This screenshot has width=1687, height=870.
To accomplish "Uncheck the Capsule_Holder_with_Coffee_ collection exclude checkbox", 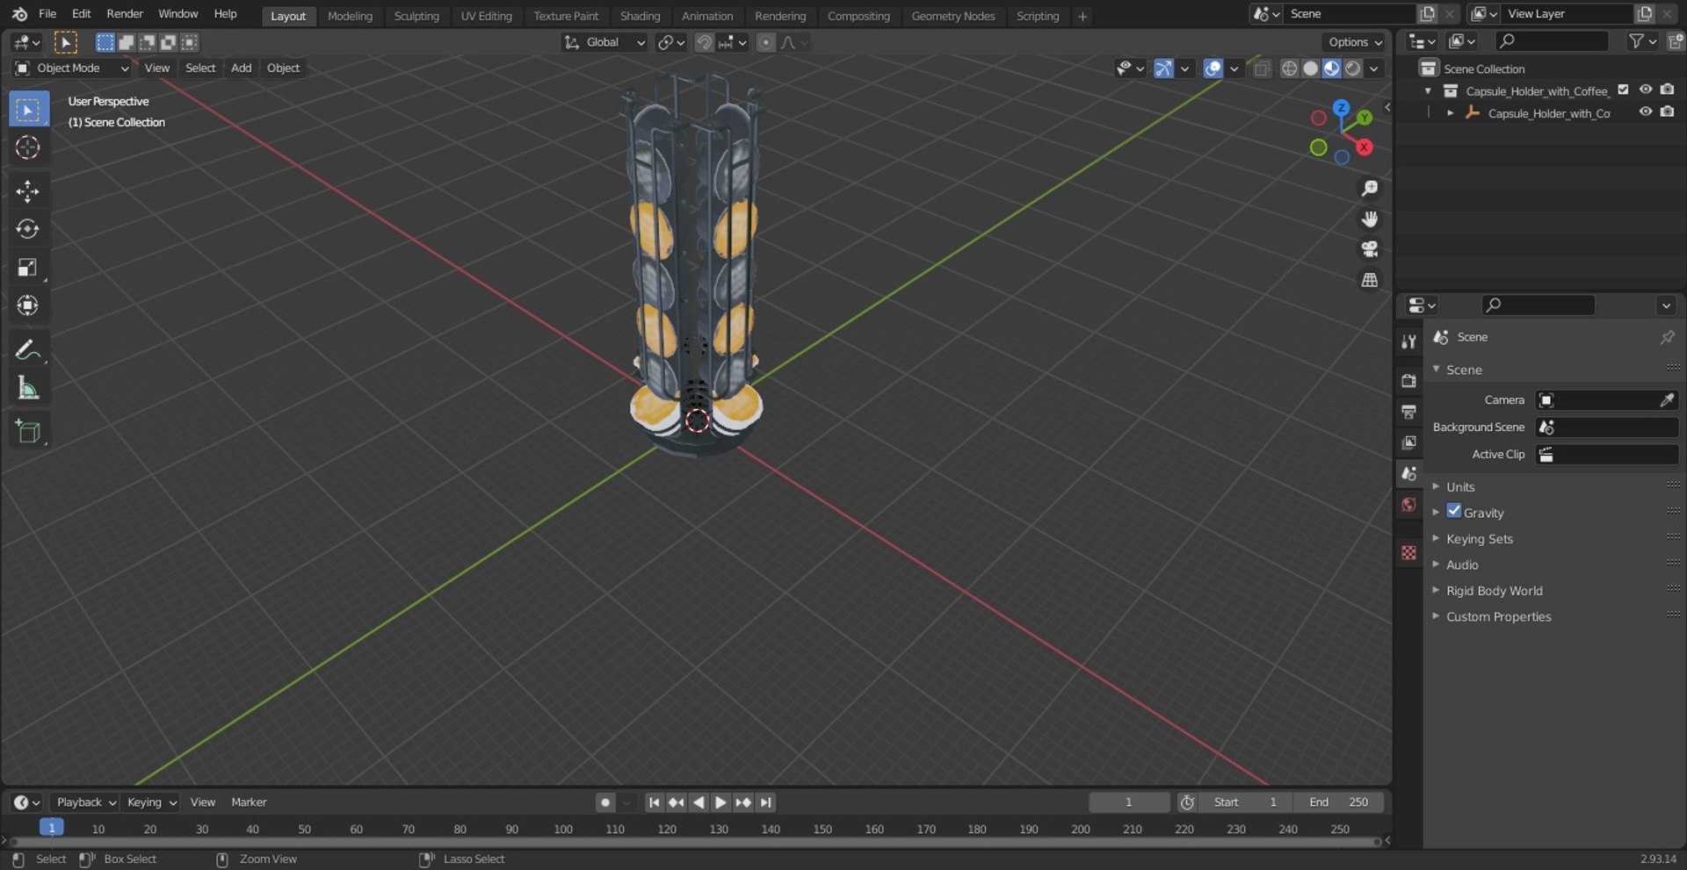I will (x=1624, y=90).
